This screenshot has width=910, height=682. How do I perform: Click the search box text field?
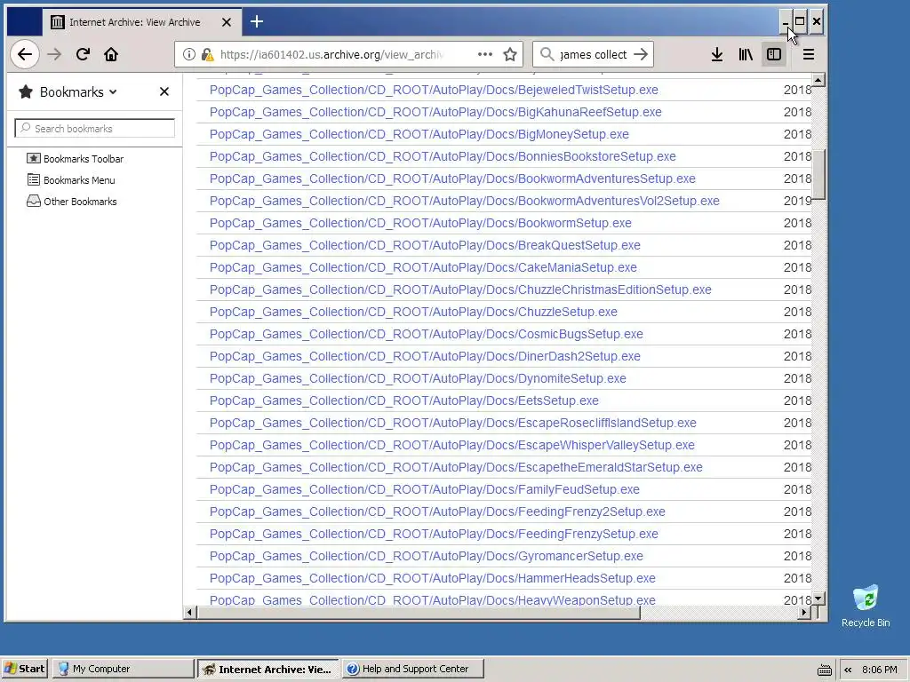tap(593, 54)
